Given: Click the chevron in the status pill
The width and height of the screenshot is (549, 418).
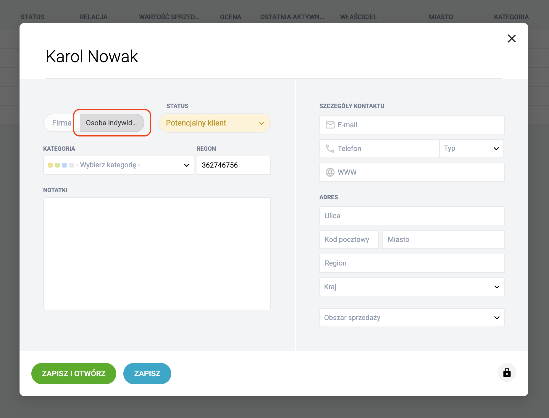Looking at the screenshot, I should (x=261, y=123).
